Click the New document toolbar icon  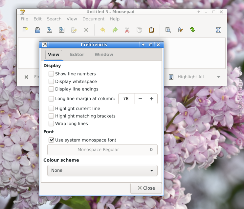pyautogui.click(x=25, y=30)
